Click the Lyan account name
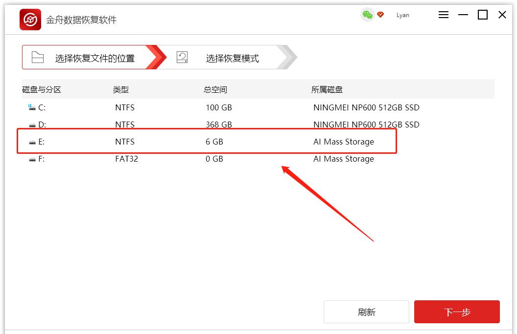 point(403,15)
